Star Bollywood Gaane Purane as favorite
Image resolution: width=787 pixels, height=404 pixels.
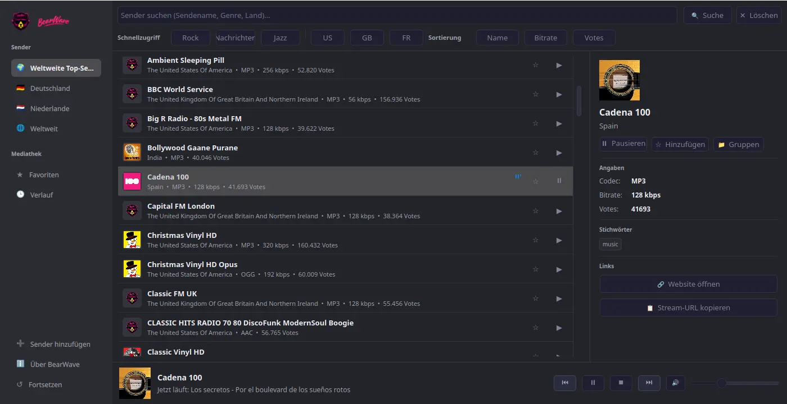pos(535,153)
